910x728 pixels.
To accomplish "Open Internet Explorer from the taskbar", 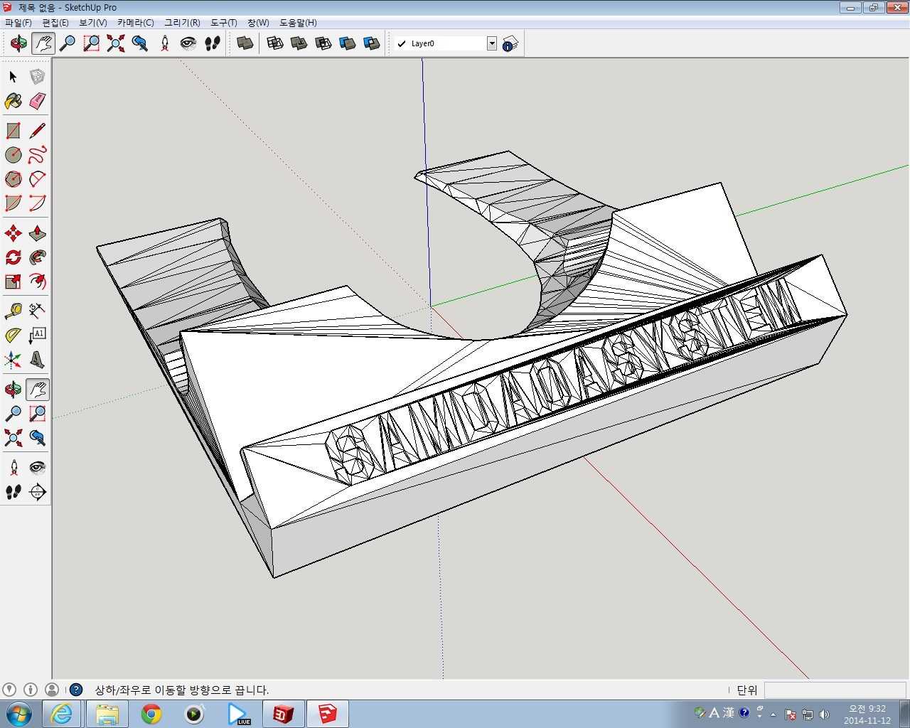I will pyautogui.click(x=63, y=714).
